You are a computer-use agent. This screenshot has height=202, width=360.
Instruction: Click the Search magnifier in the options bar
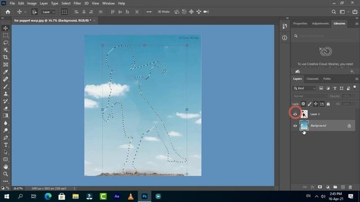pyautogui.click(x=334, y=12)
